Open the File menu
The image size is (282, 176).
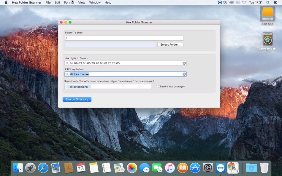pos(48,2)
